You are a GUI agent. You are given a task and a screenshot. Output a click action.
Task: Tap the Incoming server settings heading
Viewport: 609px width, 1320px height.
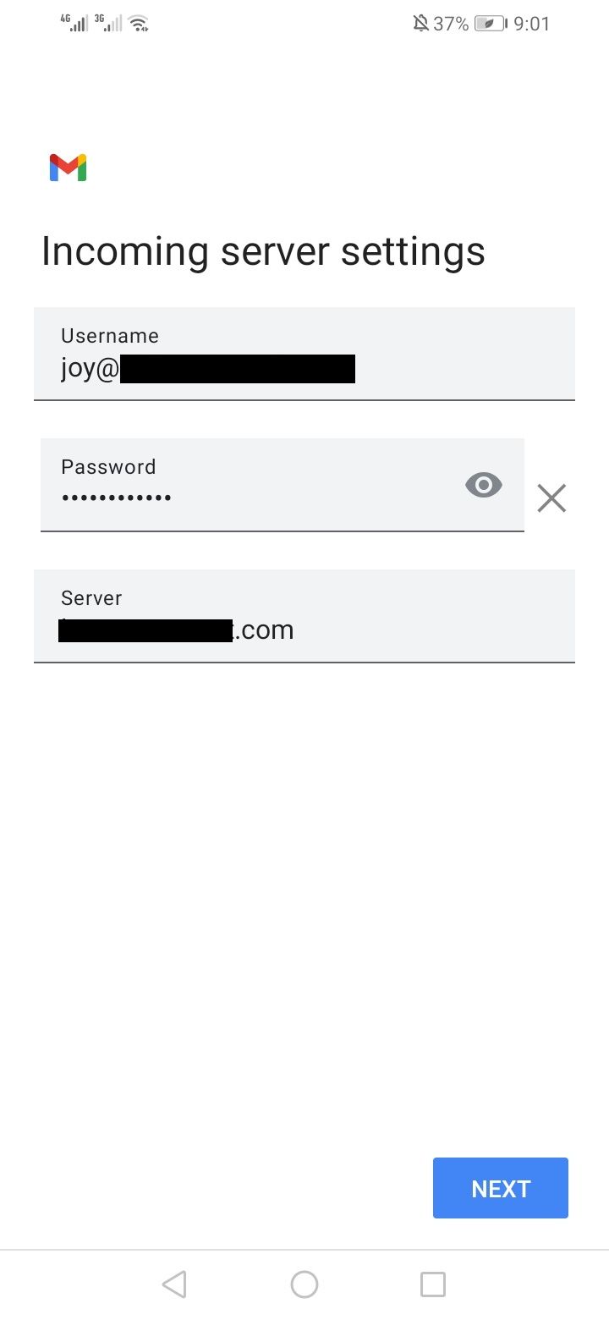(263, 252)
